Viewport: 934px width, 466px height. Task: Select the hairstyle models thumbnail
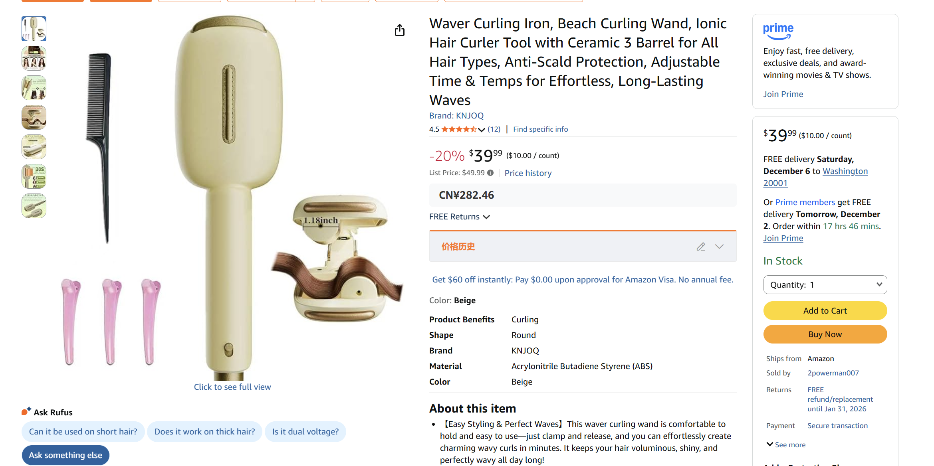pos(34,58)
